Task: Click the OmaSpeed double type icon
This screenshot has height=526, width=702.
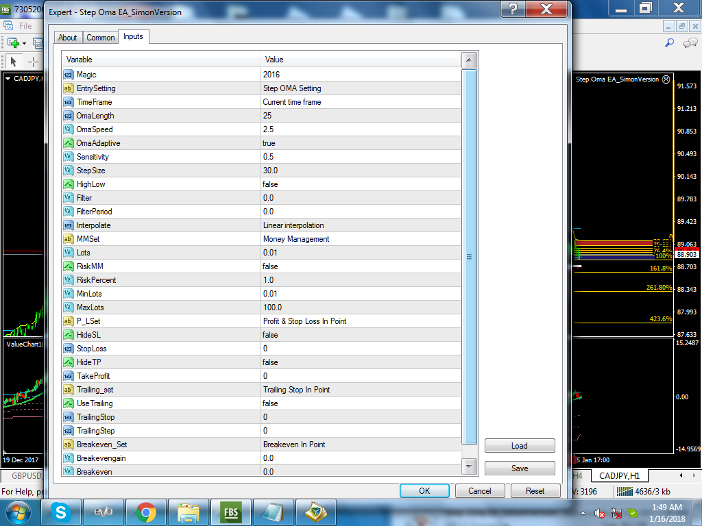Action: tap(68, 129)
